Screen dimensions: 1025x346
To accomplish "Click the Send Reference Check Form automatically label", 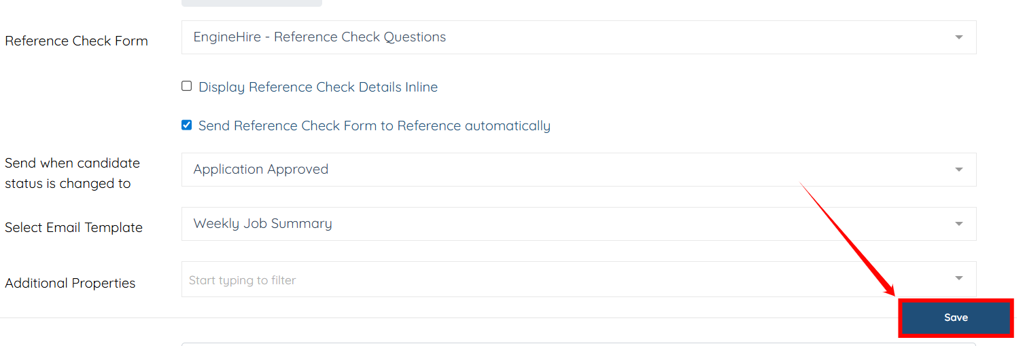I will 375,126.
